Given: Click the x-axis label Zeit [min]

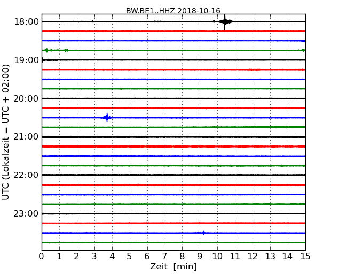Looking at the screenshot, I should point(173,266).
